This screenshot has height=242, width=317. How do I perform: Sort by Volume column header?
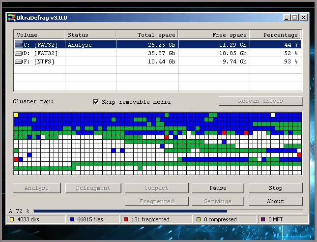[39, 35]
